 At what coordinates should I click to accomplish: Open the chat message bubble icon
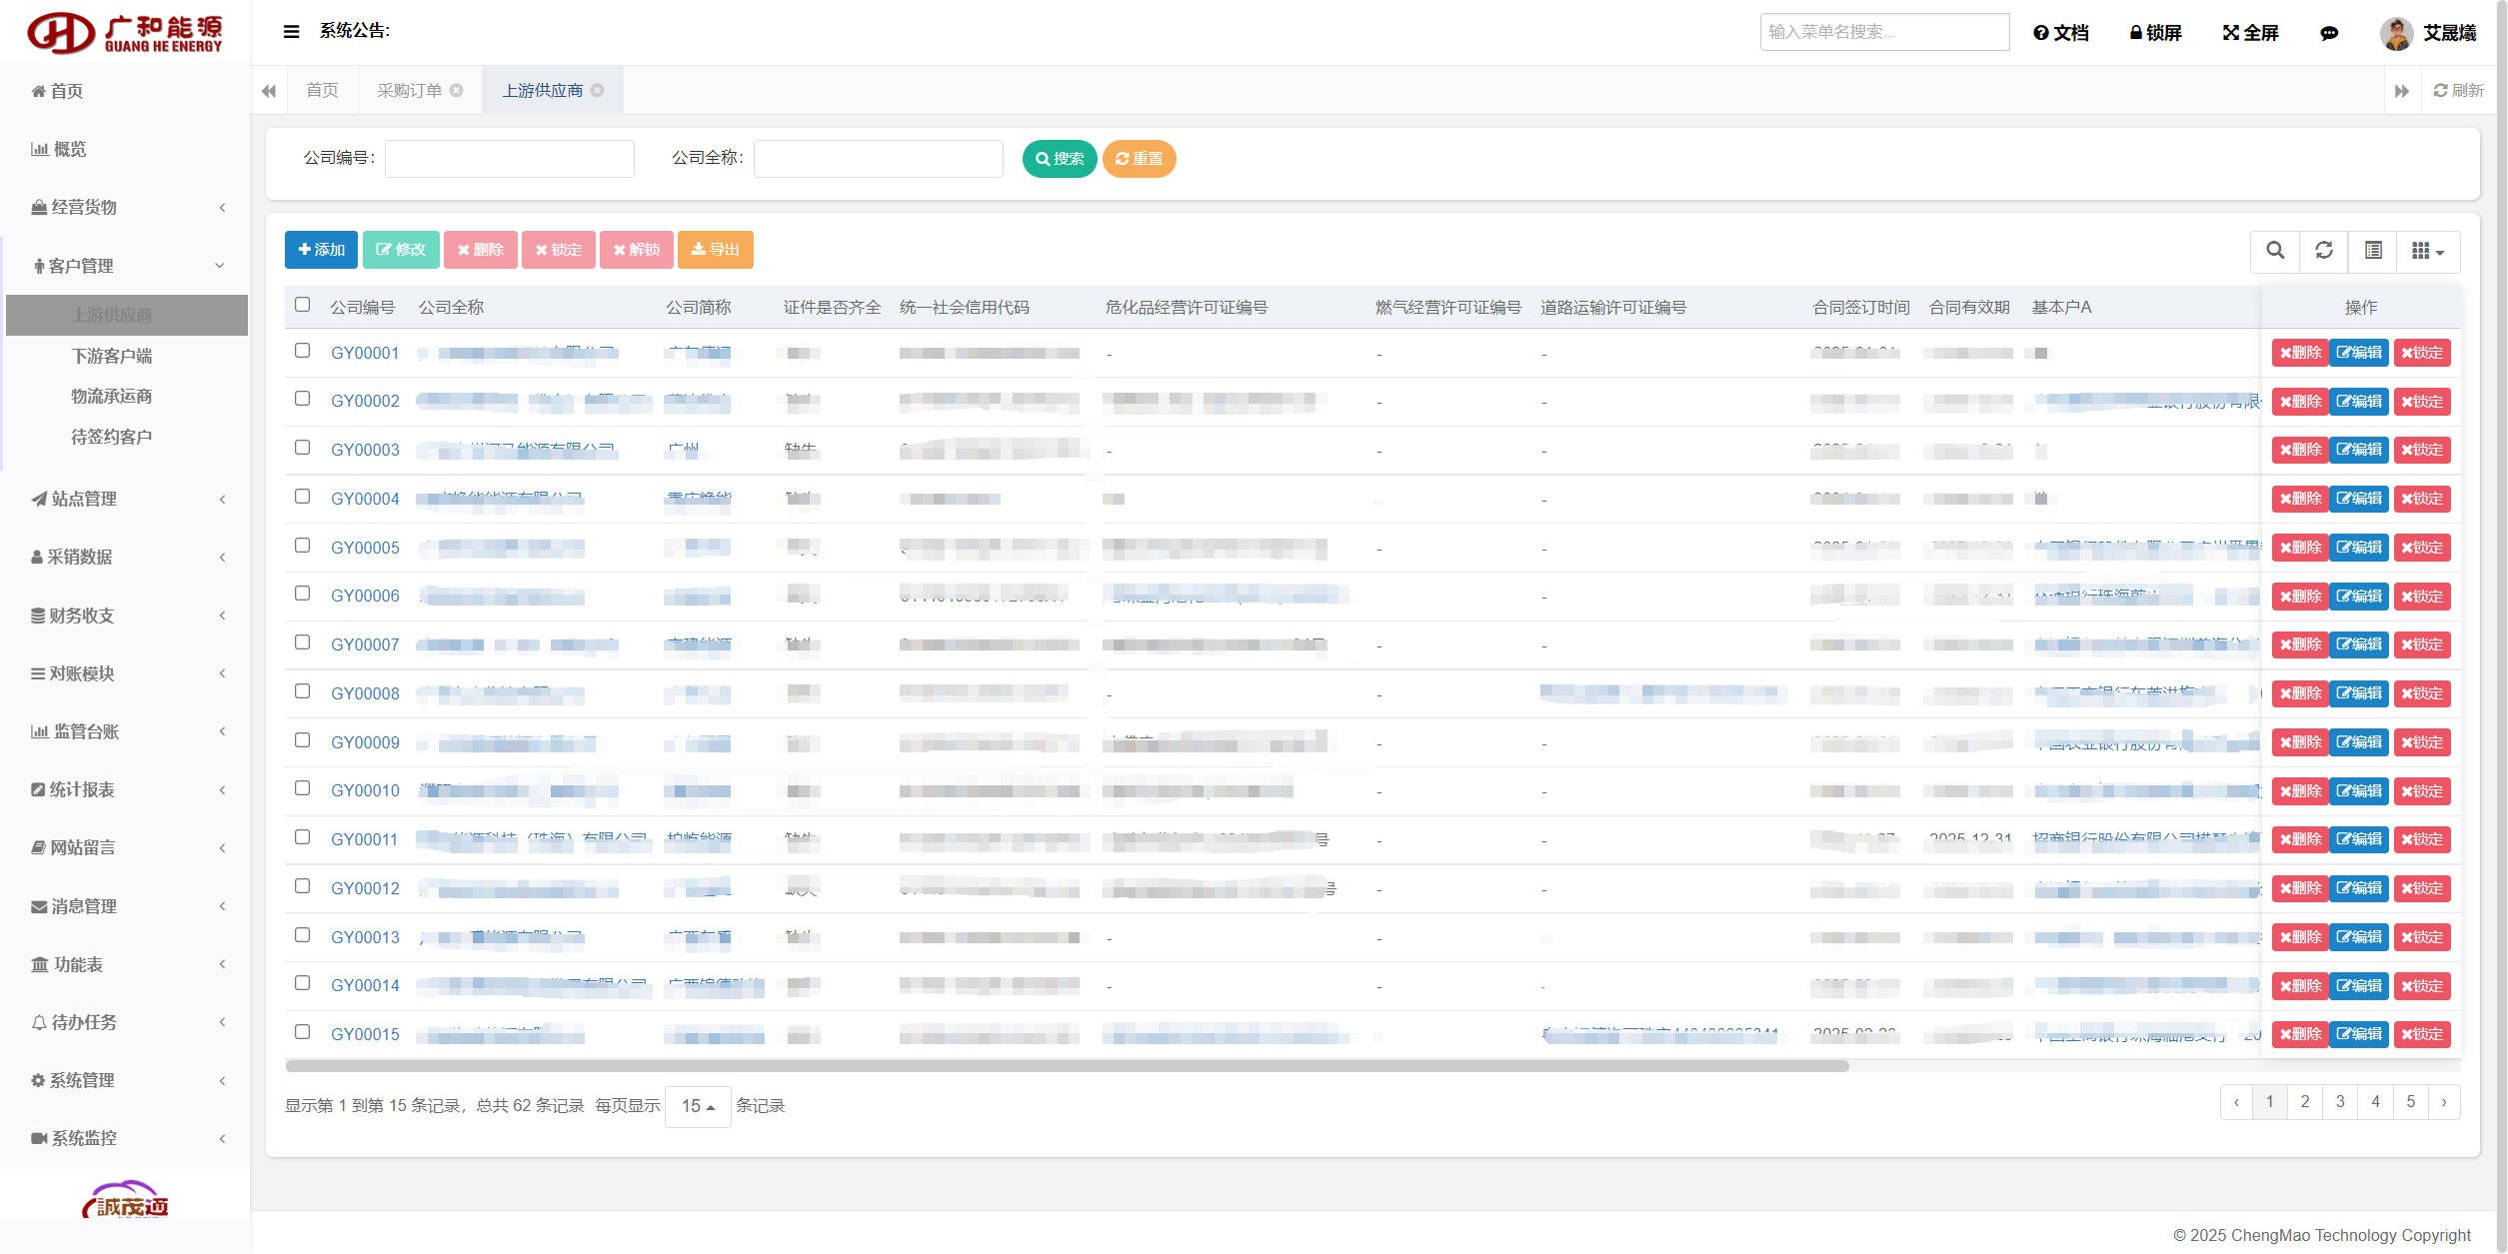point(2328,33)
